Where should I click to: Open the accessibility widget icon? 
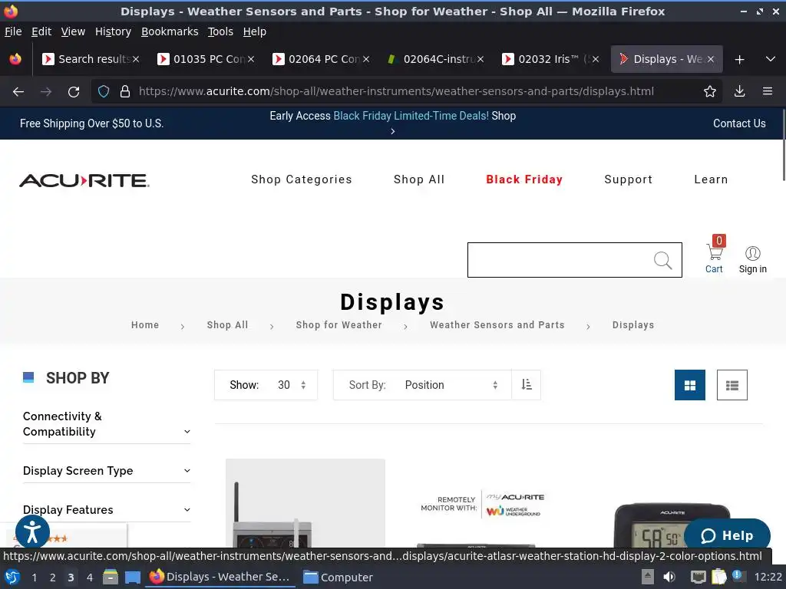click(32, 532)
